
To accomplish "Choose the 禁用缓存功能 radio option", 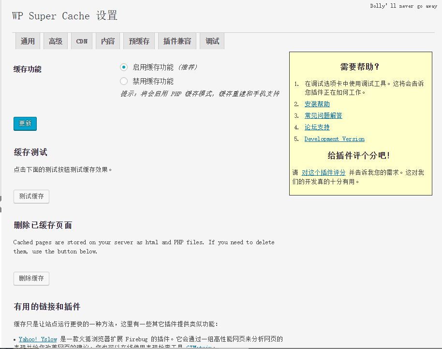I will click(124, 81).
